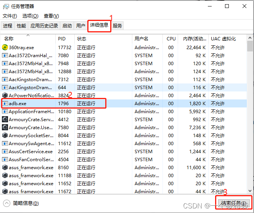The width and height of the screenshot is (254, 213).
Task: Switch to the 进程 tab
Action: tap(8, 26)
